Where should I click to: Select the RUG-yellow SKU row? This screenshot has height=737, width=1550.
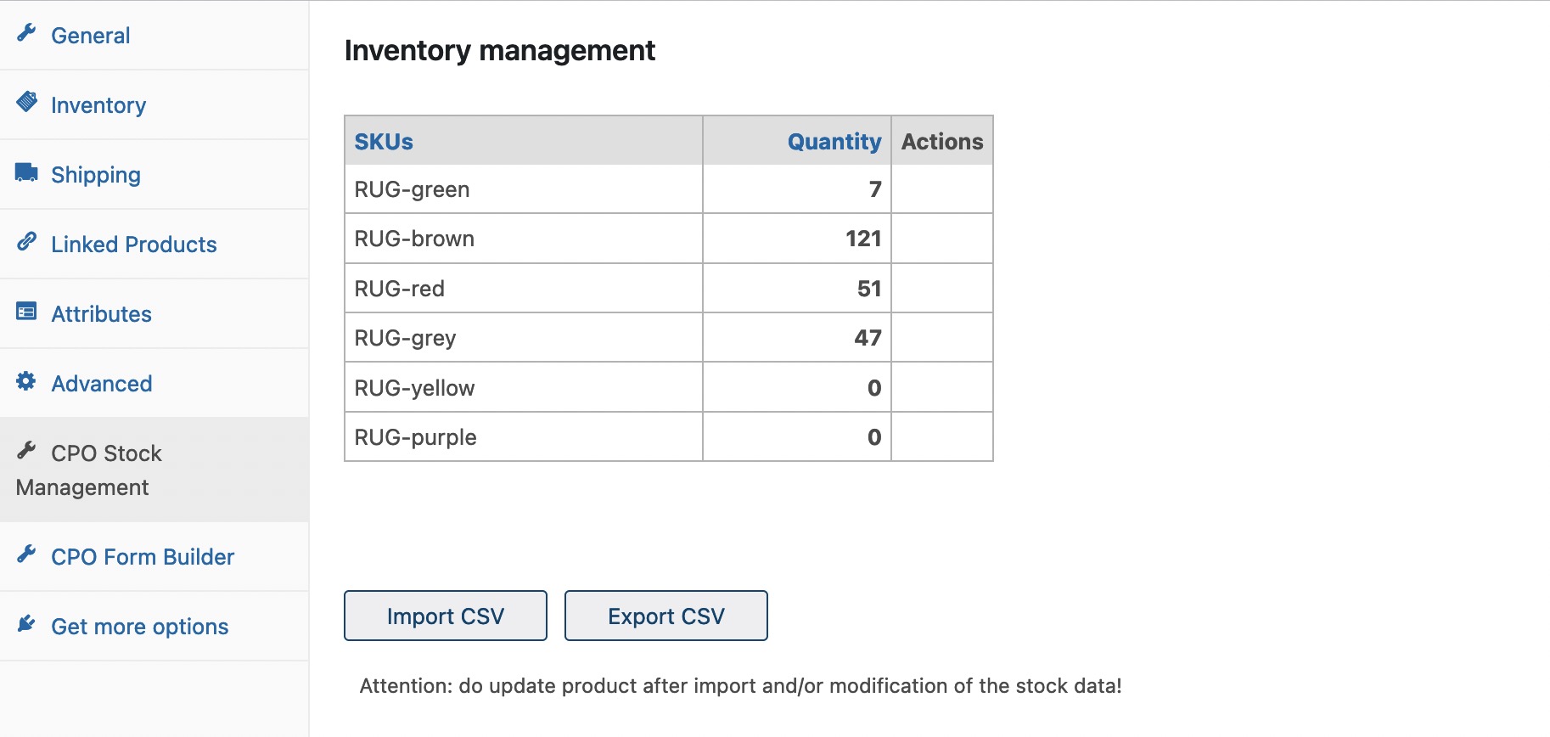(414, 388)
